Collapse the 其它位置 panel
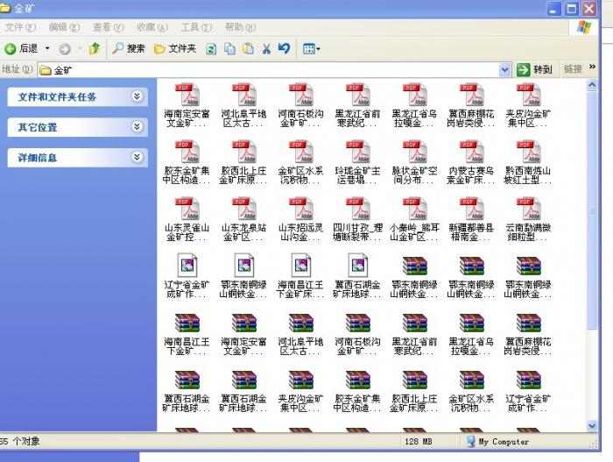This screenshot has height=462, width=613. (x=137, y=127)
